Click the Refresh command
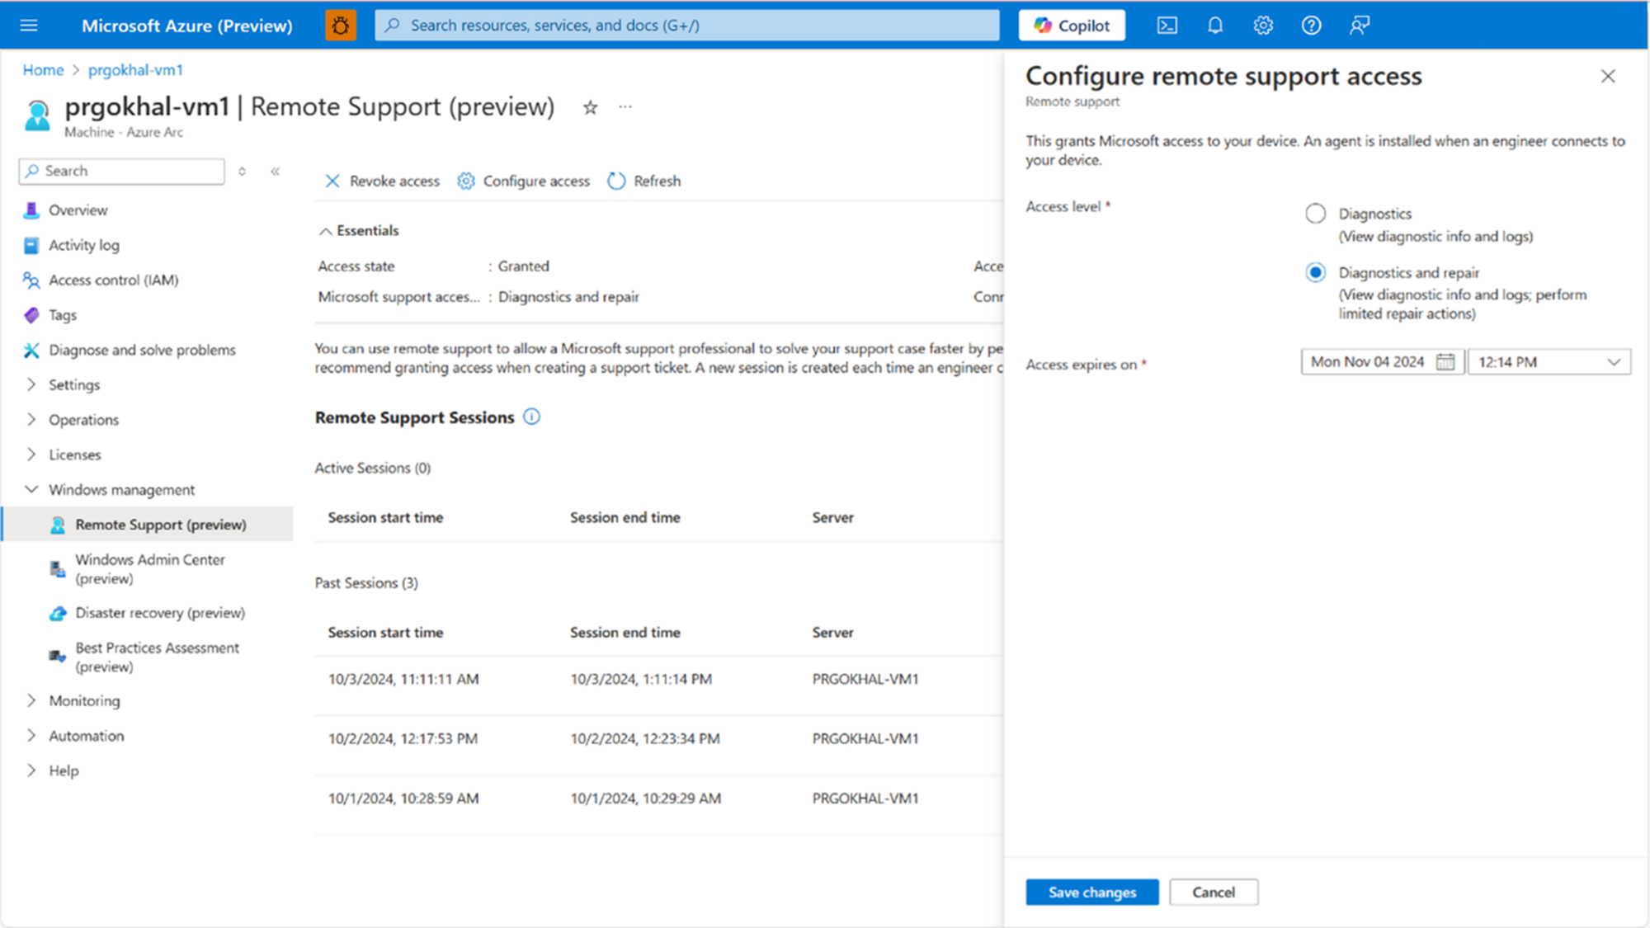1650x928 pixels. pyautogui.click(x=644, y=181)
